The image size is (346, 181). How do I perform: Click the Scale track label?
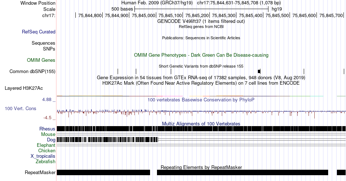[49, 9]
